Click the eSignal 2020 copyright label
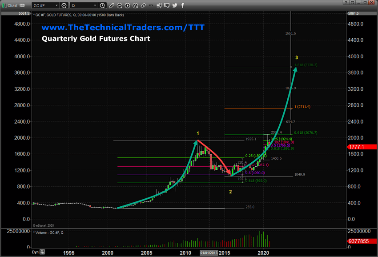 click(44, 225)
